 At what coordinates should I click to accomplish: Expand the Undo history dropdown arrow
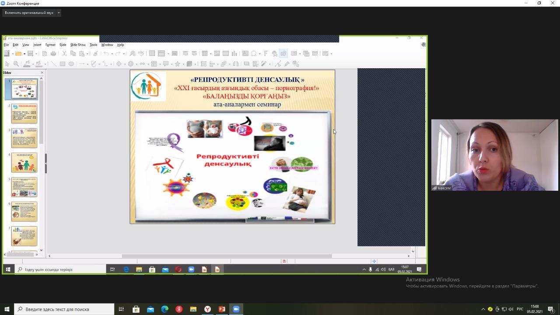point(111,54)
